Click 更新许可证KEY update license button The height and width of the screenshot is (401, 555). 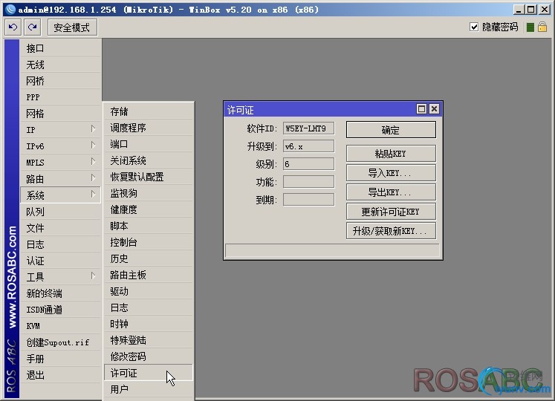coord(391,212)
